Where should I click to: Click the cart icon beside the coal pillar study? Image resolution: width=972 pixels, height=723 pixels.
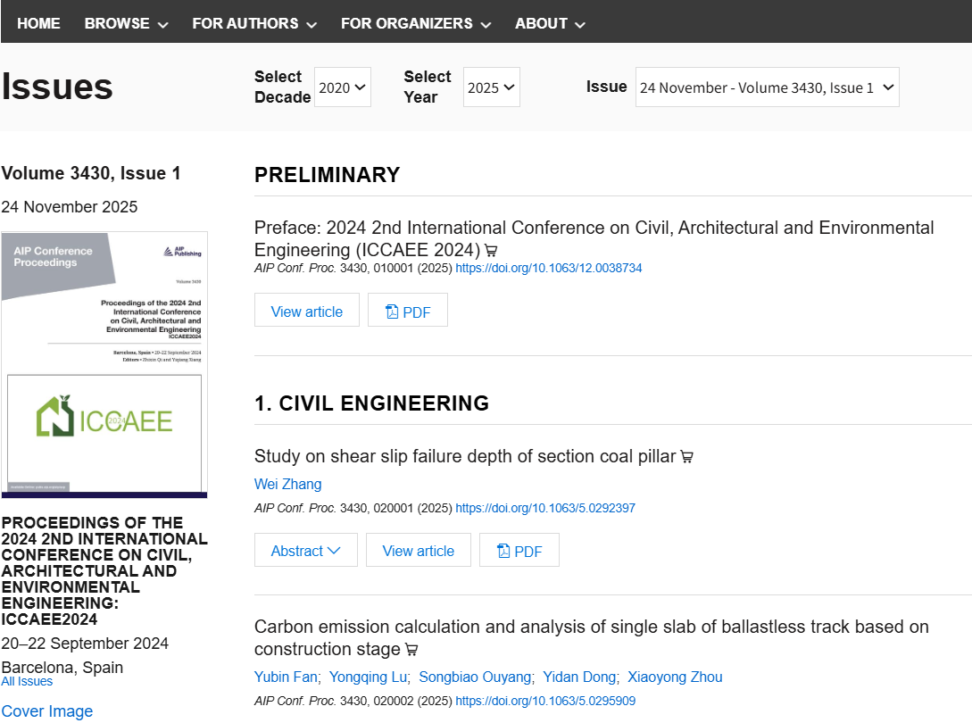(x=686, y=457)
